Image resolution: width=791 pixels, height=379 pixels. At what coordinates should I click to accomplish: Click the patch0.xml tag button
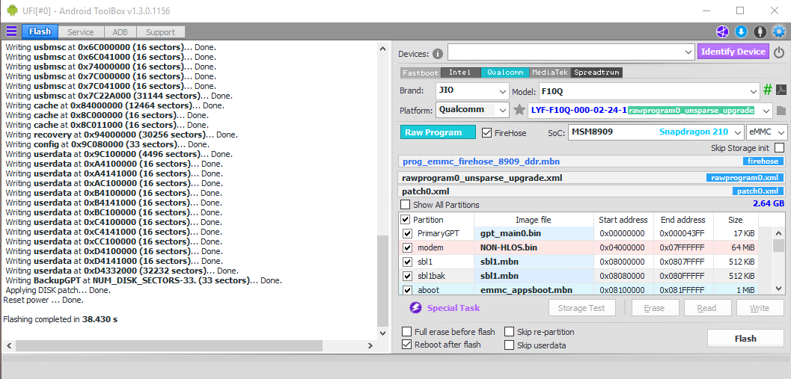pyautogui.click(x=758, y=191)
